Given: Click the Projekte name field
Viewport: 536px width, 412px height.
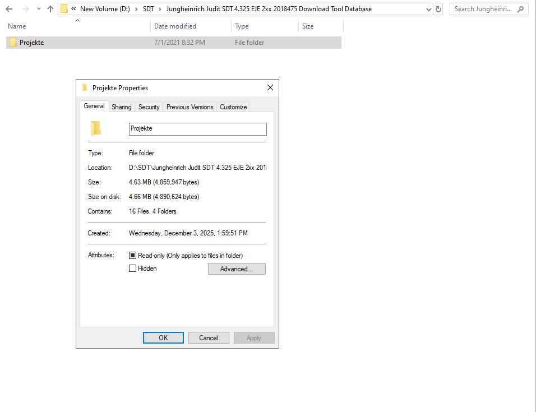Looking at the screenshot, I should pos(197,129).
